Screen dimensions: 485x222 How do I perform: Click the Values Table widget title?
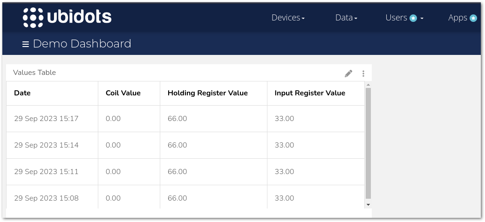(x=34, y=73)
